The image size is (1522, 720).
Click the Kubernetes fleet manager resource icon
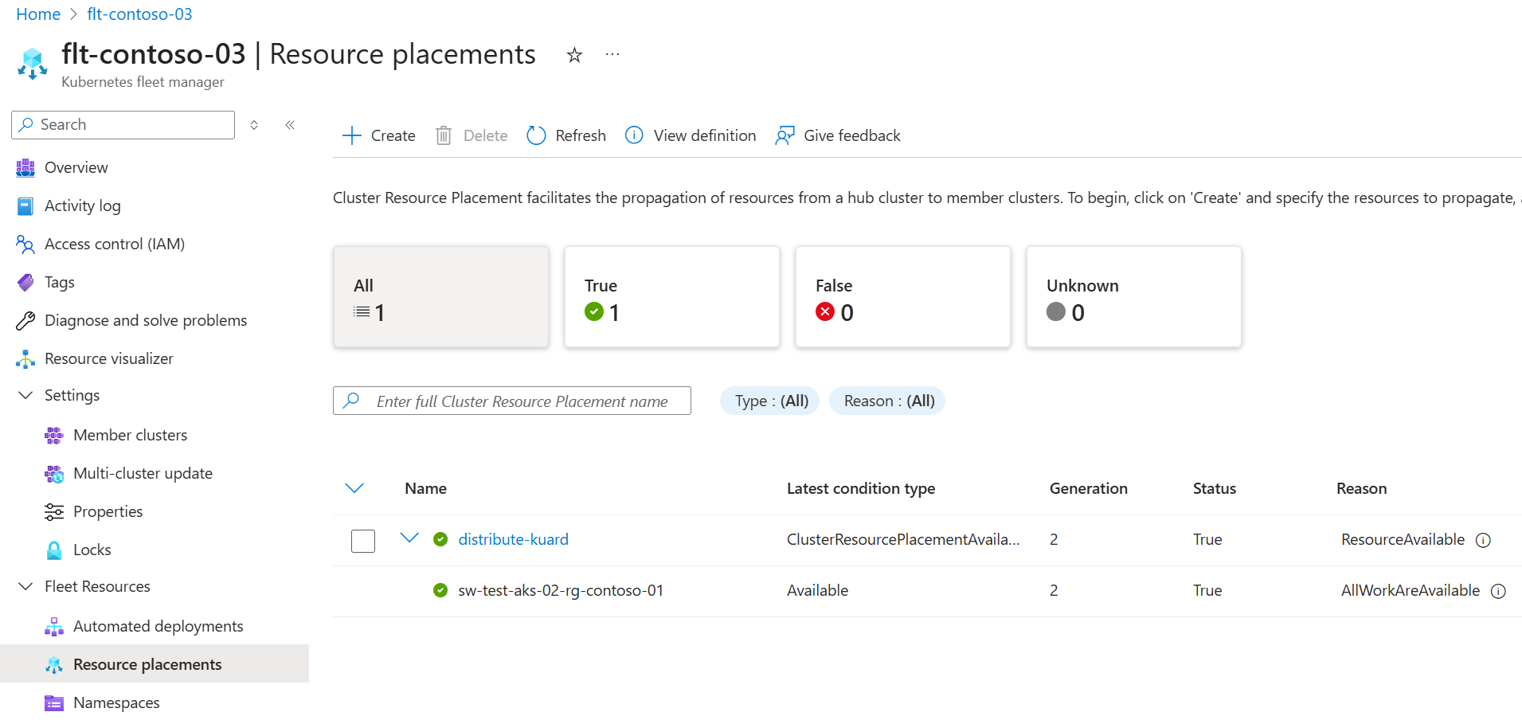33,64
